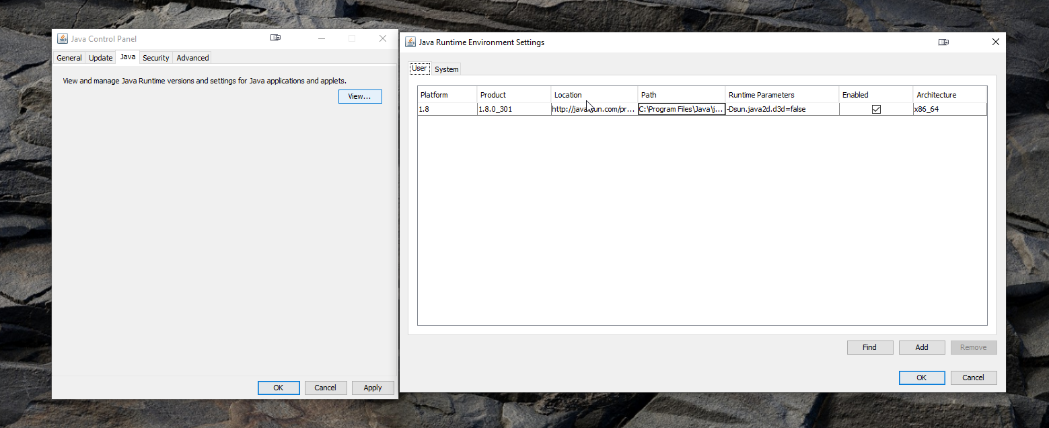Click the Product column header
1049x428 pixels.
coord(514,95)
